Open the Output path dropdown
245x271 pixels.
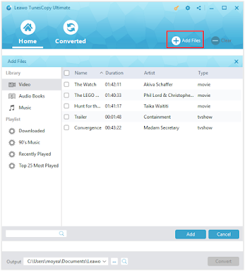tap(104, 262)
